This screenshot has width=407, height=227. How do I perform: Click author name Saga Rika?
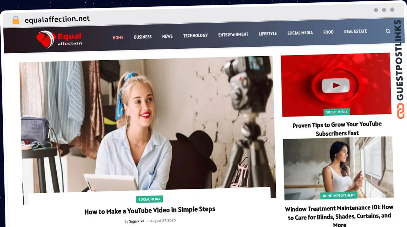tap(136, 221)
